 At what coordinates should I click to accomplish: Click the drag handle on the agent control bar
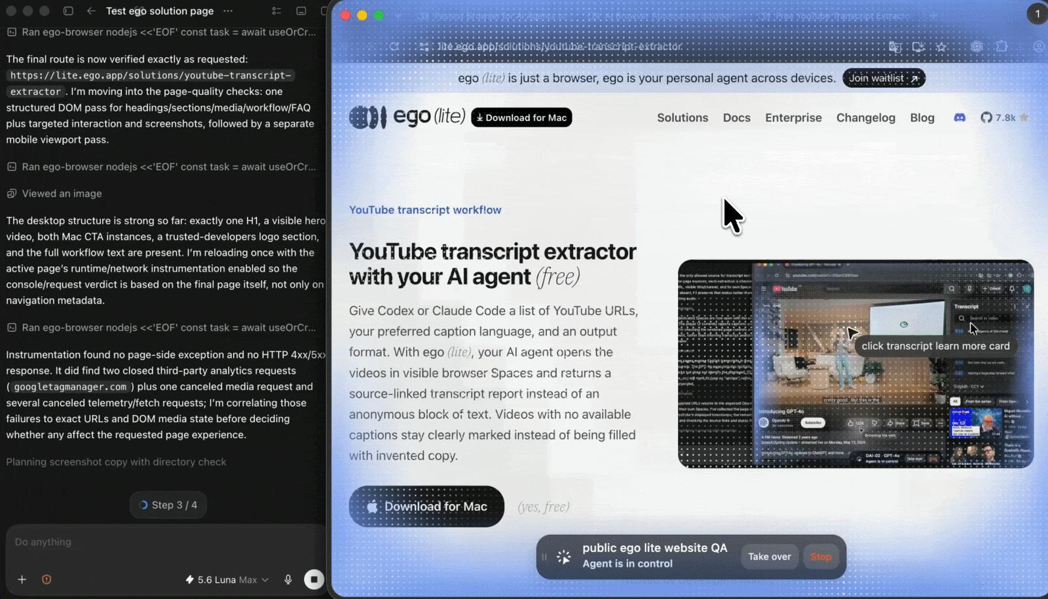pos(544,557)
